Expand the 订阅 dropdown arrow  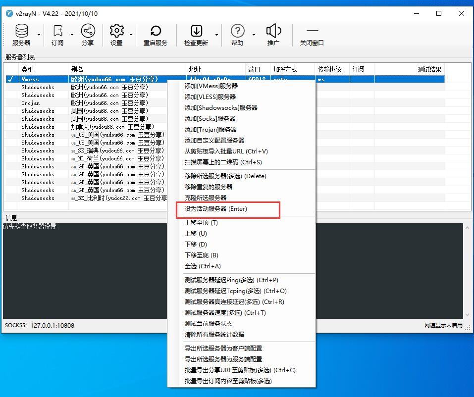click(x=72, y=35)
